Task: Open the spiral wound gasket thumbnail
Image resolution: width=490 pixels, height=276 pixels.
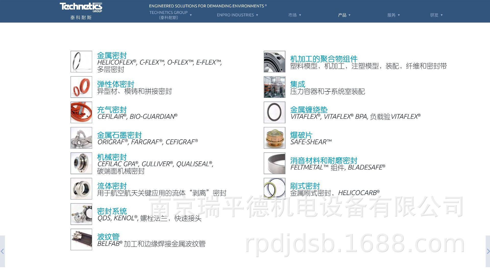Action: tap(274, 112)
